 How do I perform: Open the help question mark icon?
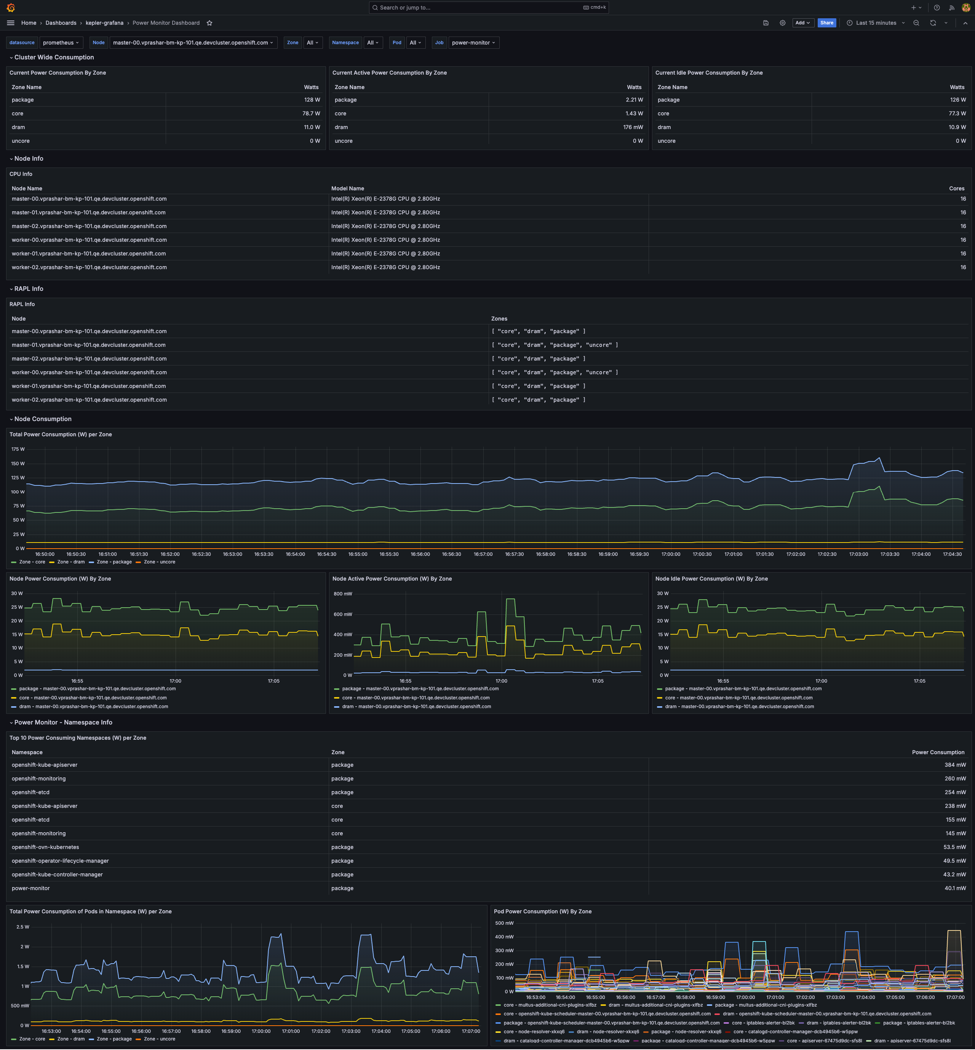pyautogui.click(x=937, y=7)
